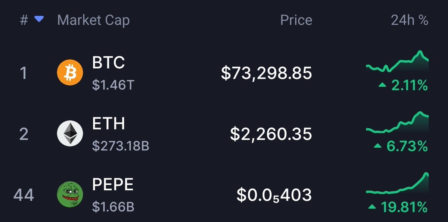Sort list by Market Cap header
Viewport: 448px width, 222px height.
[x=93, y=20]
